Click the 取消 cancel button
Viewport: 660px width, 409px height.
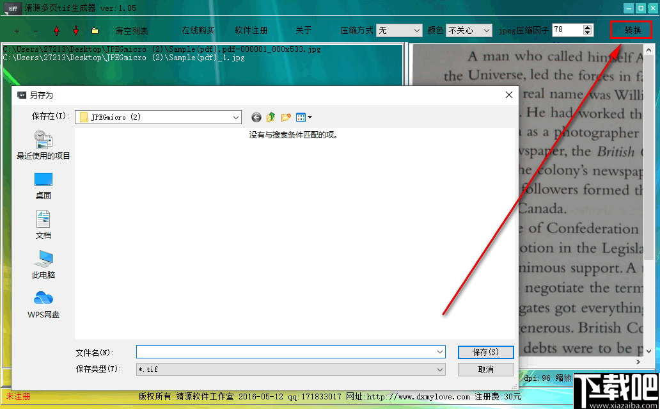pyautogui.click(x=486, y=369)
